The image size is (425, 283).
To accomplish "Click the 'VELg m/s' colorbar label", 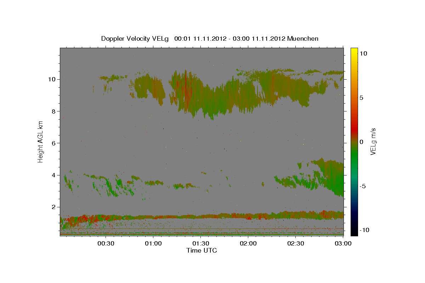I will coord(373,141).
